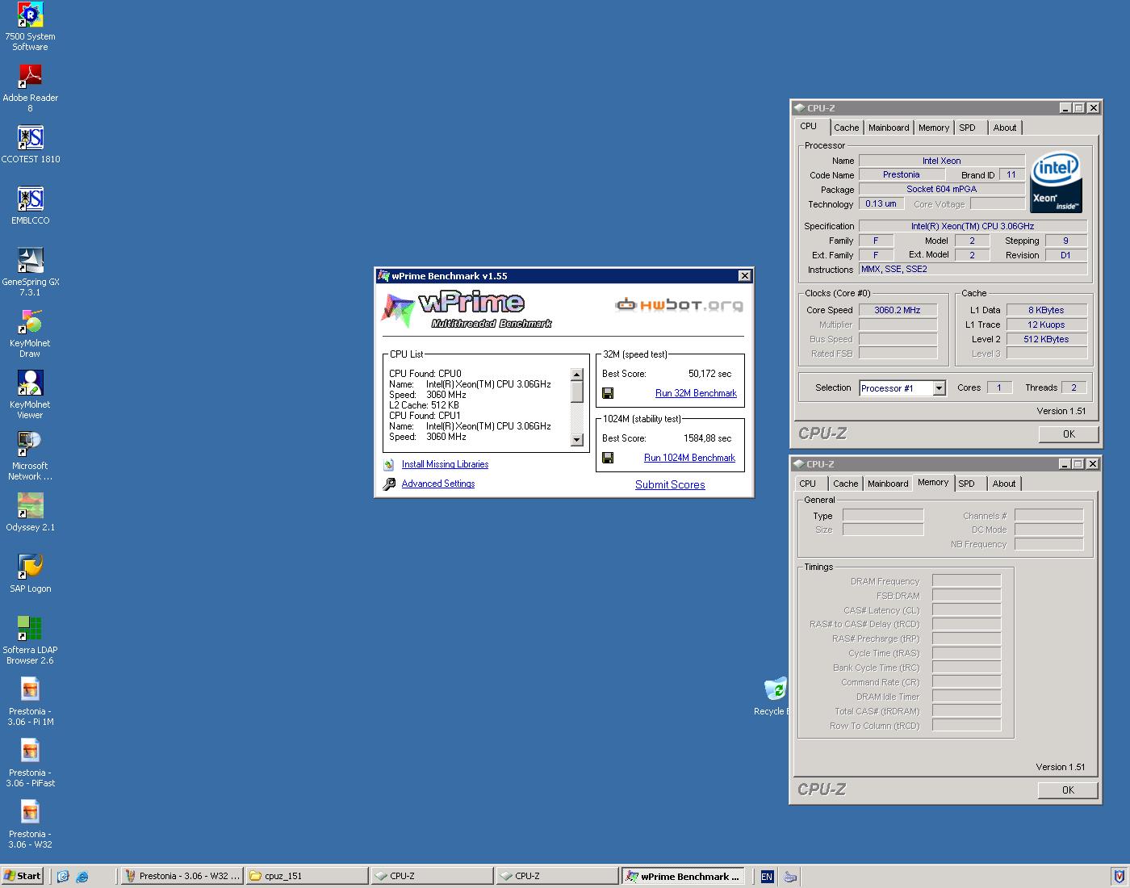Viewport: 1130px width, 888px height.
Task: Click the system tray shield icon
Action: pos(1119,876)
